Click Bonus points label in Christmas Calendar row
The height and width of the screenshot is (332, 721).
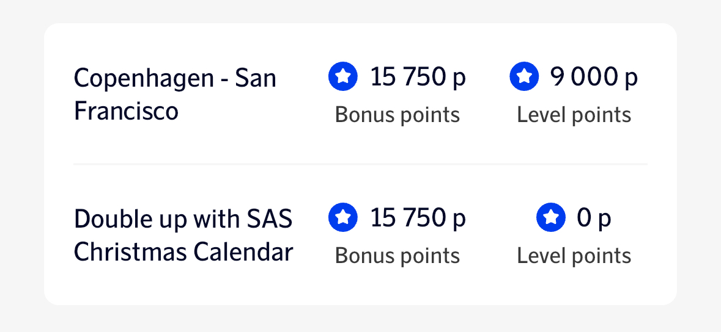pyautogui.click(x=397, y=255)
